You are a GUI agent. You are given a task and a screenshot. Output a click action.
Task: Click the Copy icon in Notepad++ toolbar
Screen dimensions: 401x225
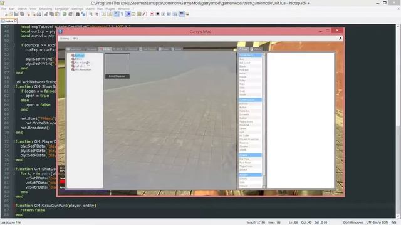[51, 14]
